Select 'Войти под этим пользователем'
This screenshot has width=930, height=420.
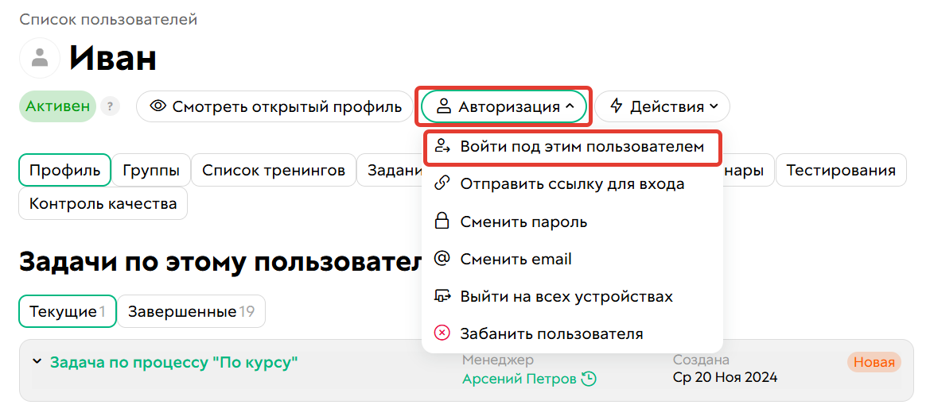(x=572, y=148)
